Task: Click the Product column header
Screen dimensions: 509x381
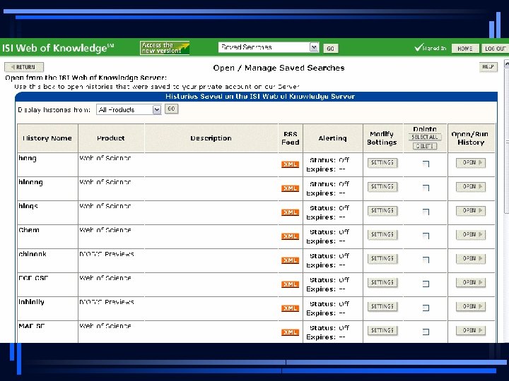Action: tap(111, 138)
